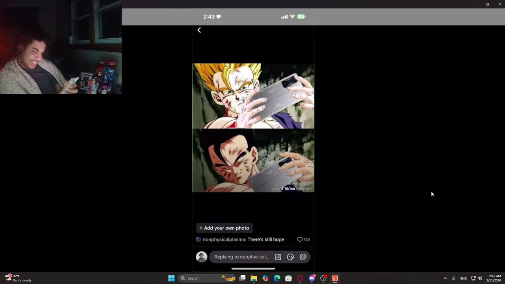Open File Explorer from taskbar
The image size is (505, 284).
(254, 278)
